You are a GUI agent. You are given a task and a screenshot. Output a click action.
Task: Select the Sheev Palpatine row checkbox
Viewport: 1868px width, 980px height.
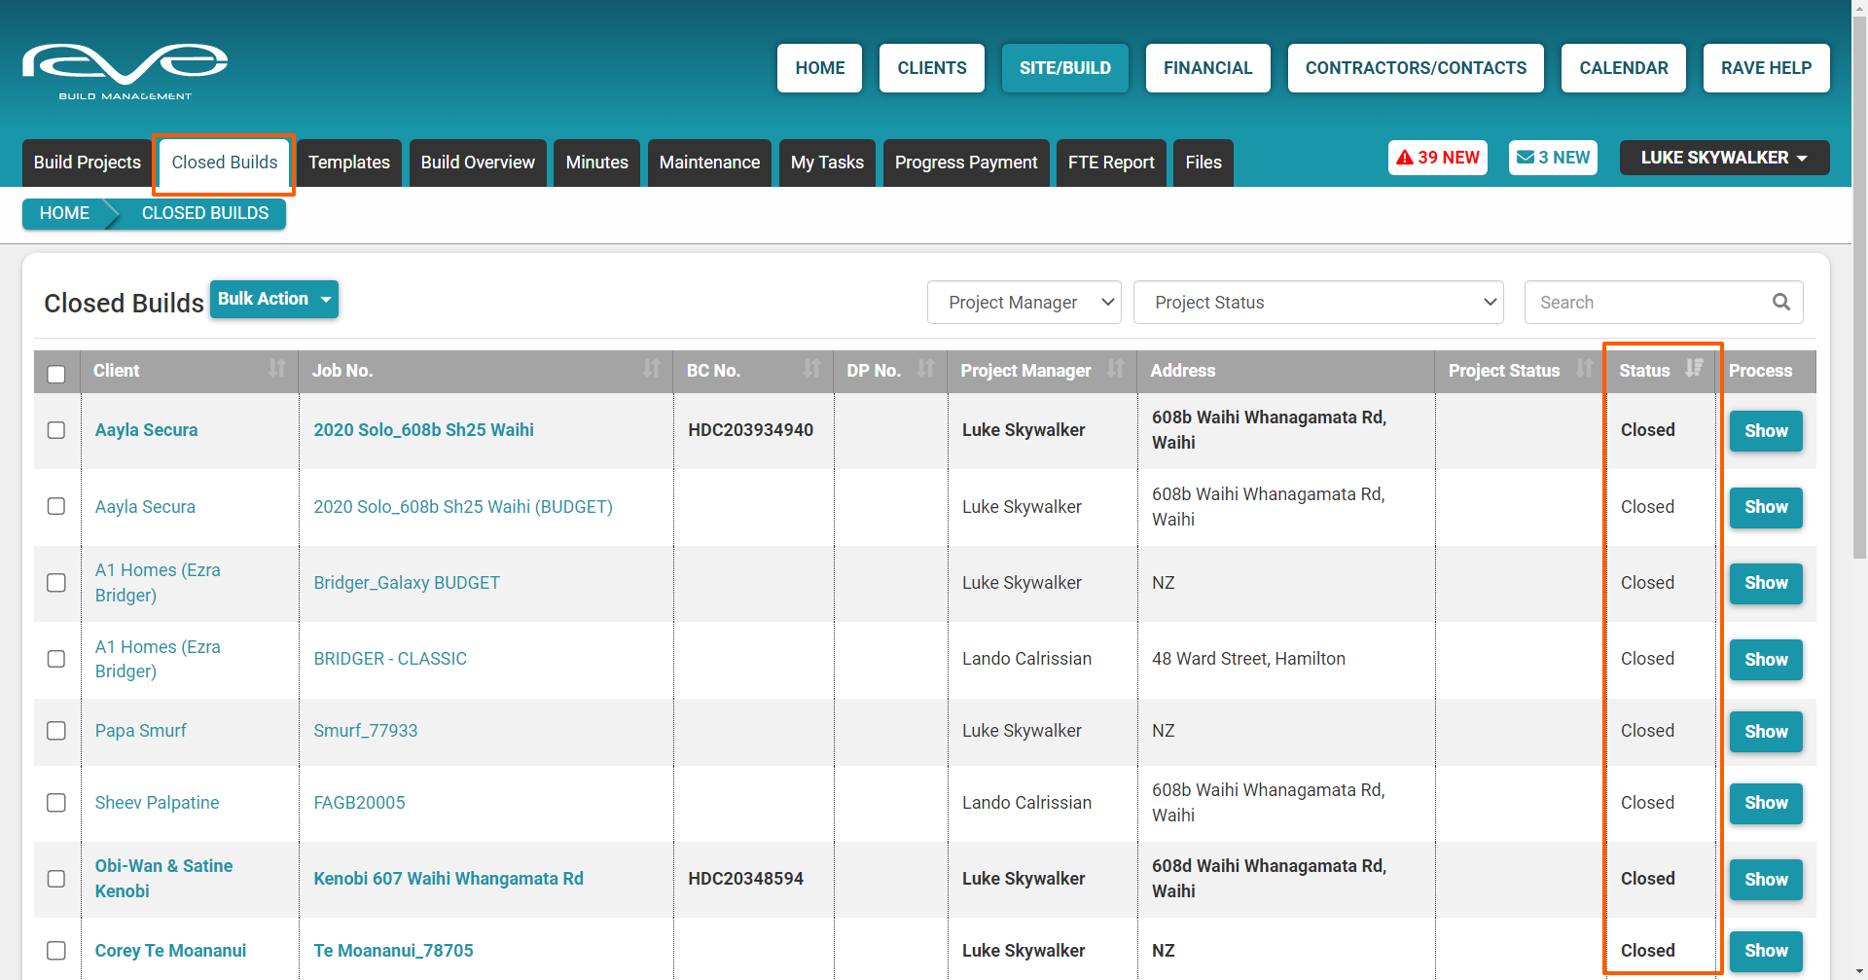[x=56, y=803]
